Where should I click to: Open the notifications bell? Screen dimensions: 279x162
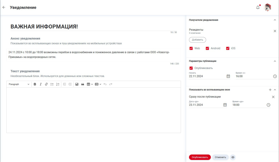258,7
